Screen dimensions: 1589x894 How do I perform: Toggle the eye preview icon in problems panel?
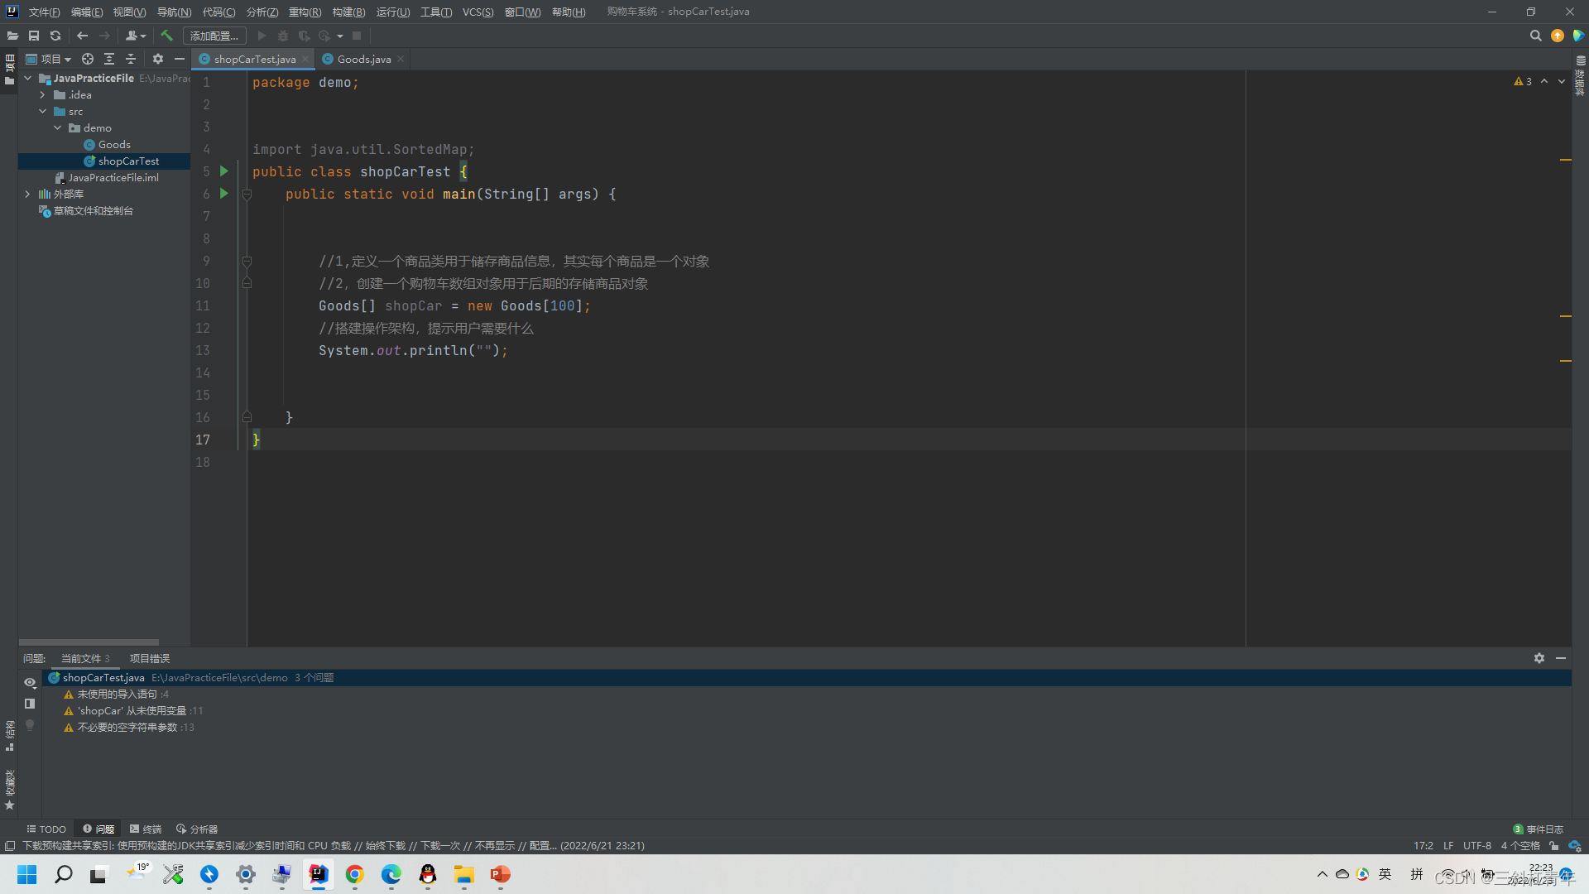[x=30, y=682]
